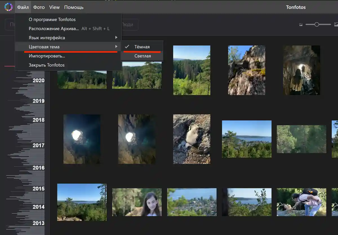Jump to 2016 on the timeline
Image resolution: width=338 pixels, height=235 pixels.
coord(39,168)
